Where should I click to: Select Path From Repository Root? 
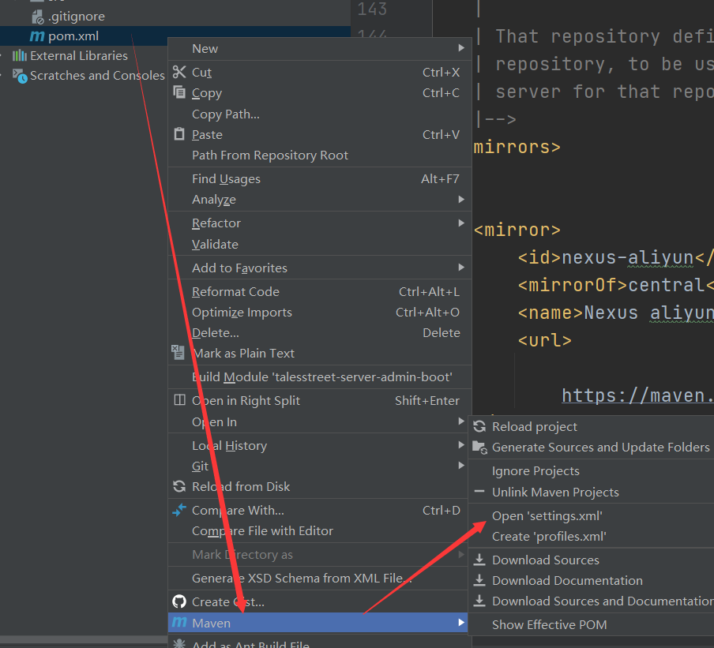click(320, 155)
